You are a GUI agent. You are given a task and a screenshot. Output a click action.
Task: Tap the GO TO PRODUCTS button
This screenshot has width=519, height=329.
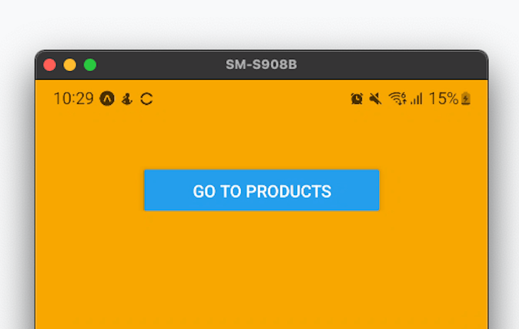[x=262, y=190]
